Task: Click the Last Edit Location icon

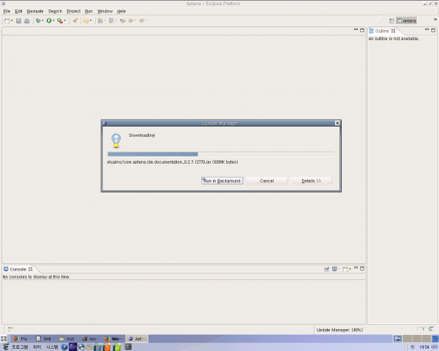Action: (123, 20)
